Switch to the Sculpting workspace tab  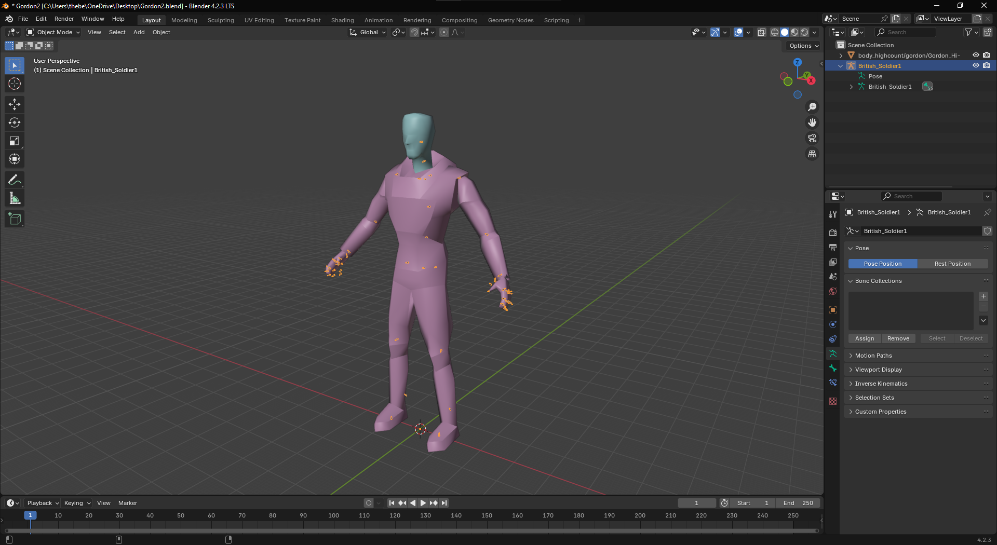221,20
